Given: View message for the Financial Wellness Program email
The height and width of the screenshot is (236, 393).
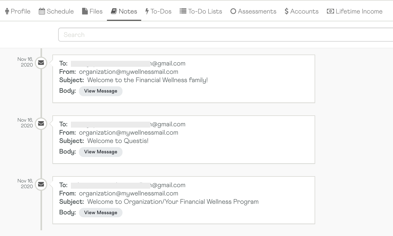Looking at the screenshot, I should click(100, 212).
